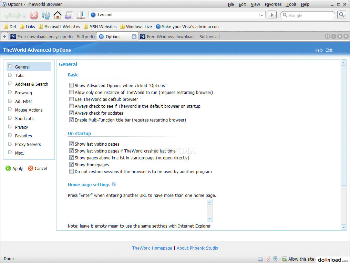Image resolution: width=350 pixels, height=263 pixels.
Task: Open the File menu
Action: click(x=231, y=4)
